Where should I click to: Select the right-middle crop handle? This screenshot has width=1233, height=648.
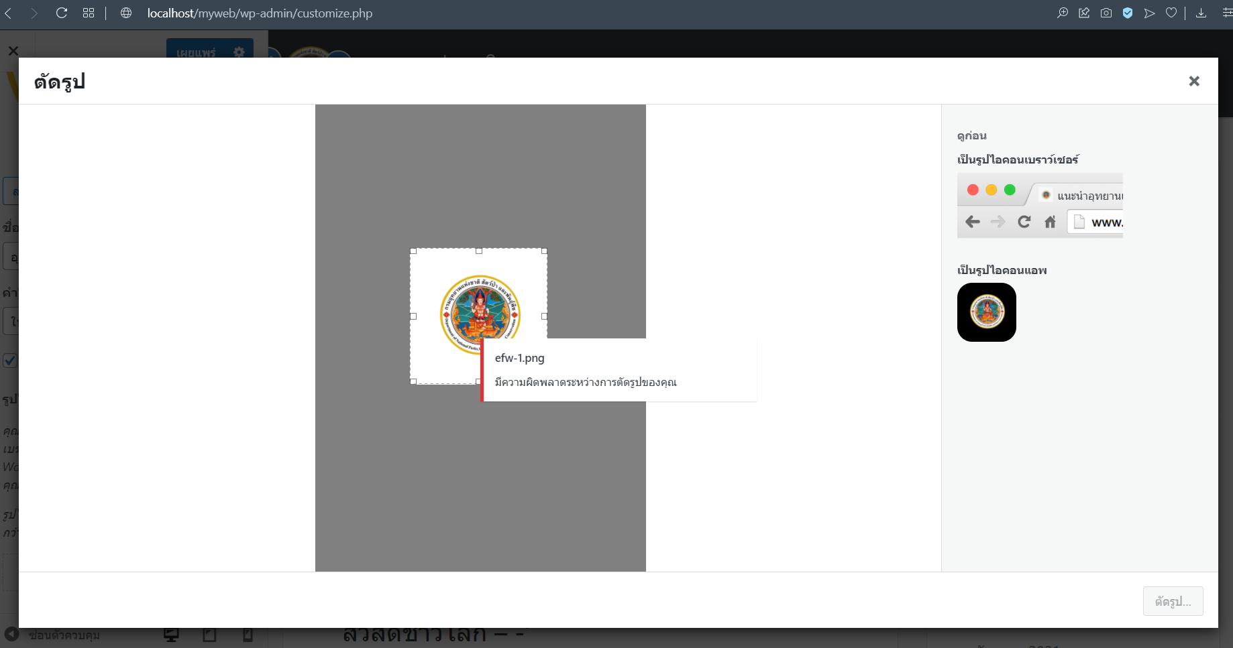click(544, 316)
